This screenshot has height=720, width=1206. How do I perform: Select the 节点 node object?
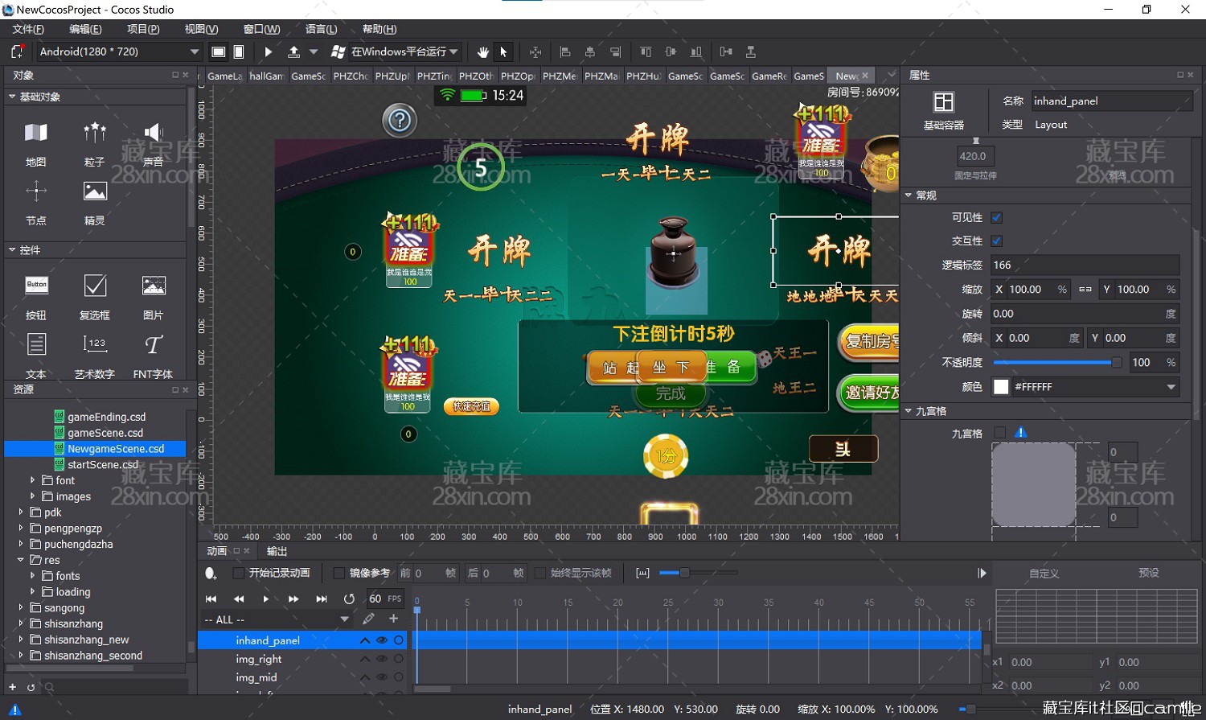coord(36,201)
